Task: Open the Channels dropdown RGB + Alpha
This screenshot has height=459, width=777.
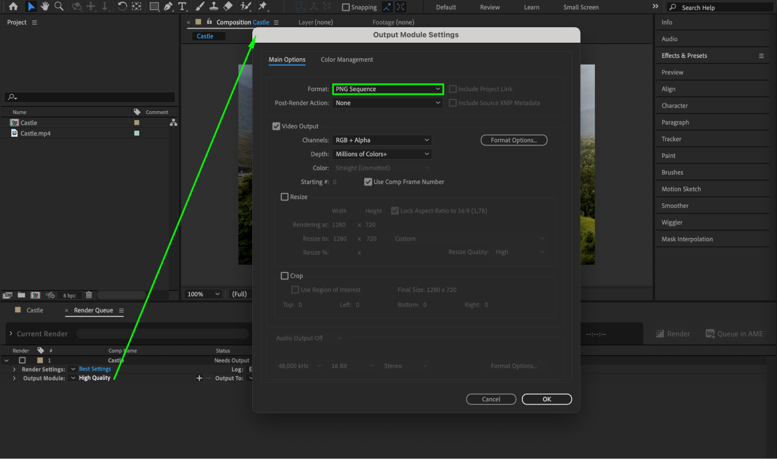Action: coord(382,140)
